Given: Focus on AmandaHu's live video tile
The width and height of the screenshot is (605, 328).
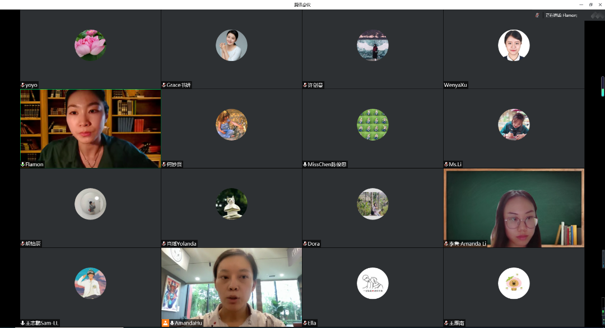Looking at the screenshot, I should pyautogui.click(x=231, y=288).
